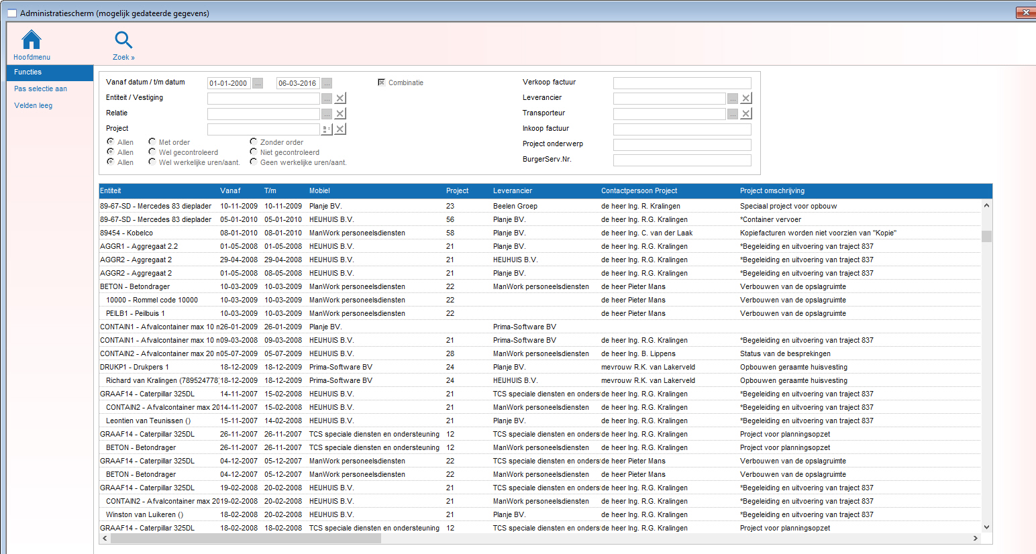Toggle the Combinatie checkbox
Image resolution: width=1036 pixels, height=554 pixels.
click(381, 82)
